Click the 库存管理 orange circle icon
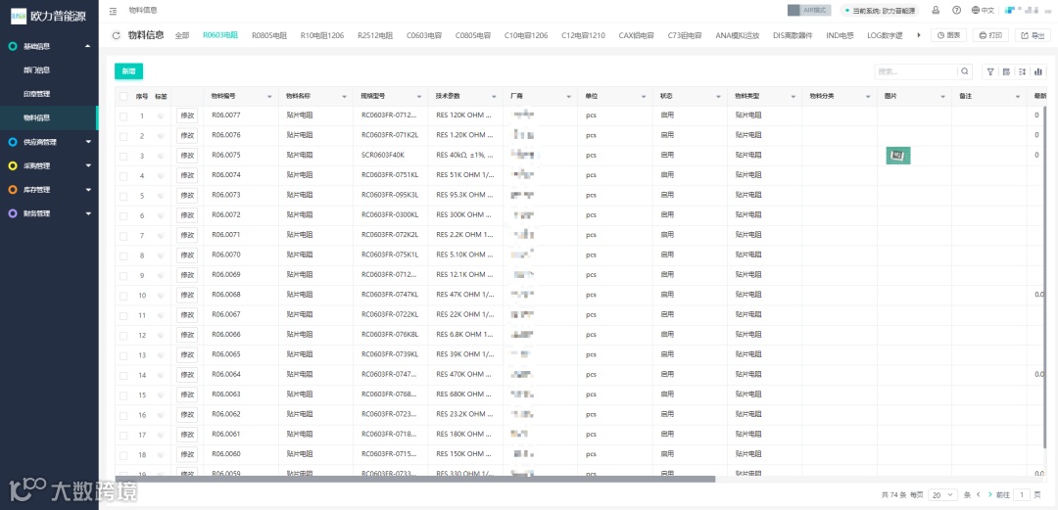The width and height of the screenshot is (1058, 510). (x=12, y=190)
